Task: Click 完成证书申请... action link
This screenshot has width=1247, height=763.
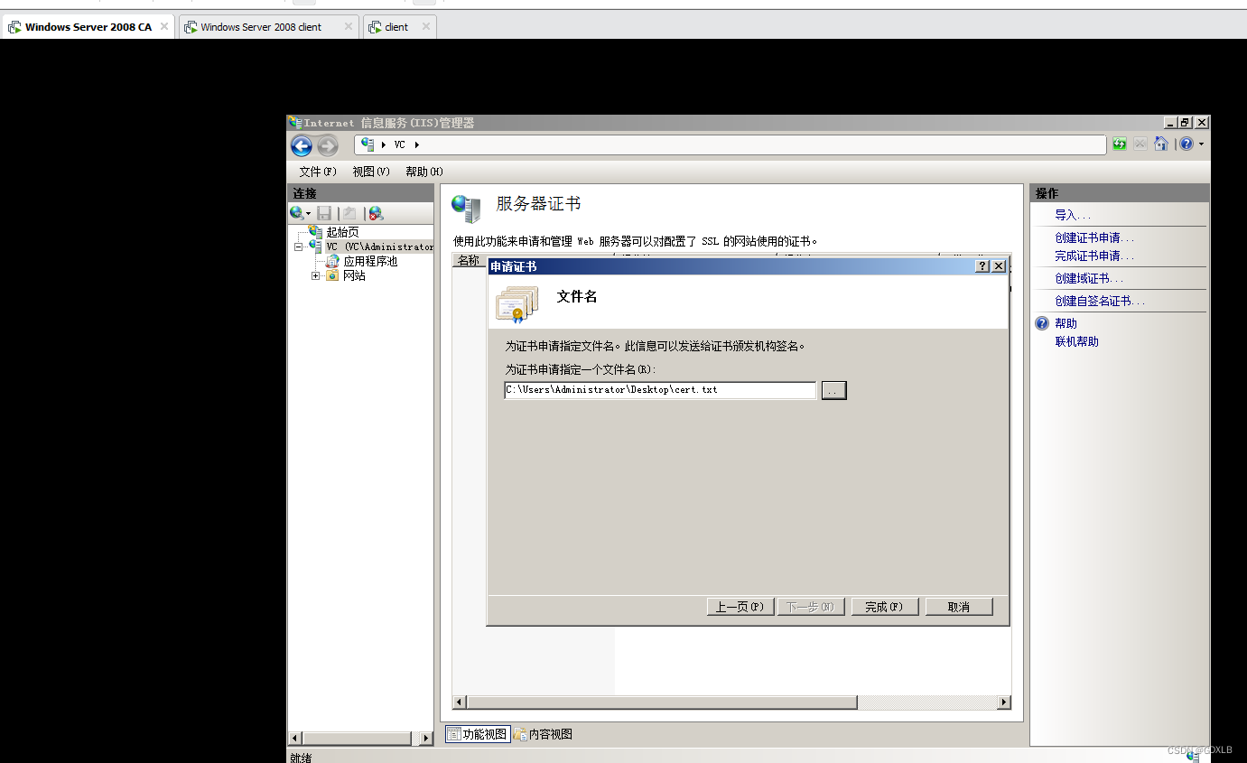Action: click(1094, 256)
